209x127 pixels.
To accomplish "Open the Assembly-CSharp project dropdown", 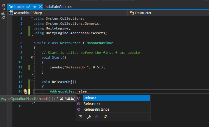I will pyautogui.click(x=125, y=13).
